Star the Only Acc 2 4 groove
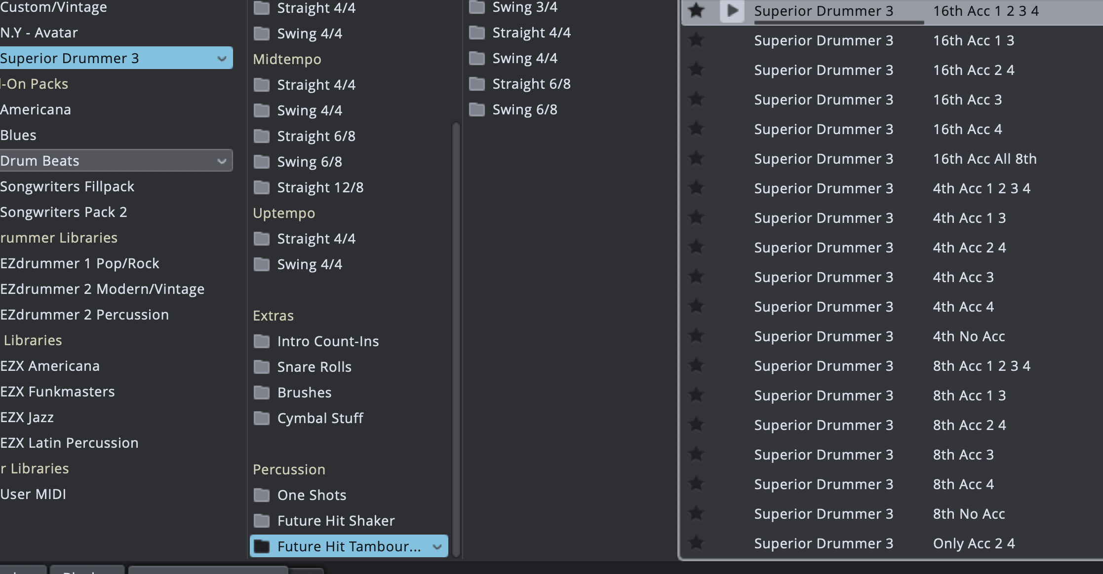The image size is (1103, 574). tap(696, 543)
